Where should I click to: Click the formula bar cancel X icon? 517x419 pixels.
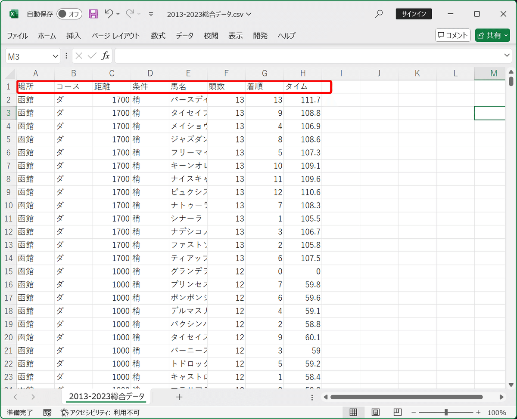tap(79, 56)
